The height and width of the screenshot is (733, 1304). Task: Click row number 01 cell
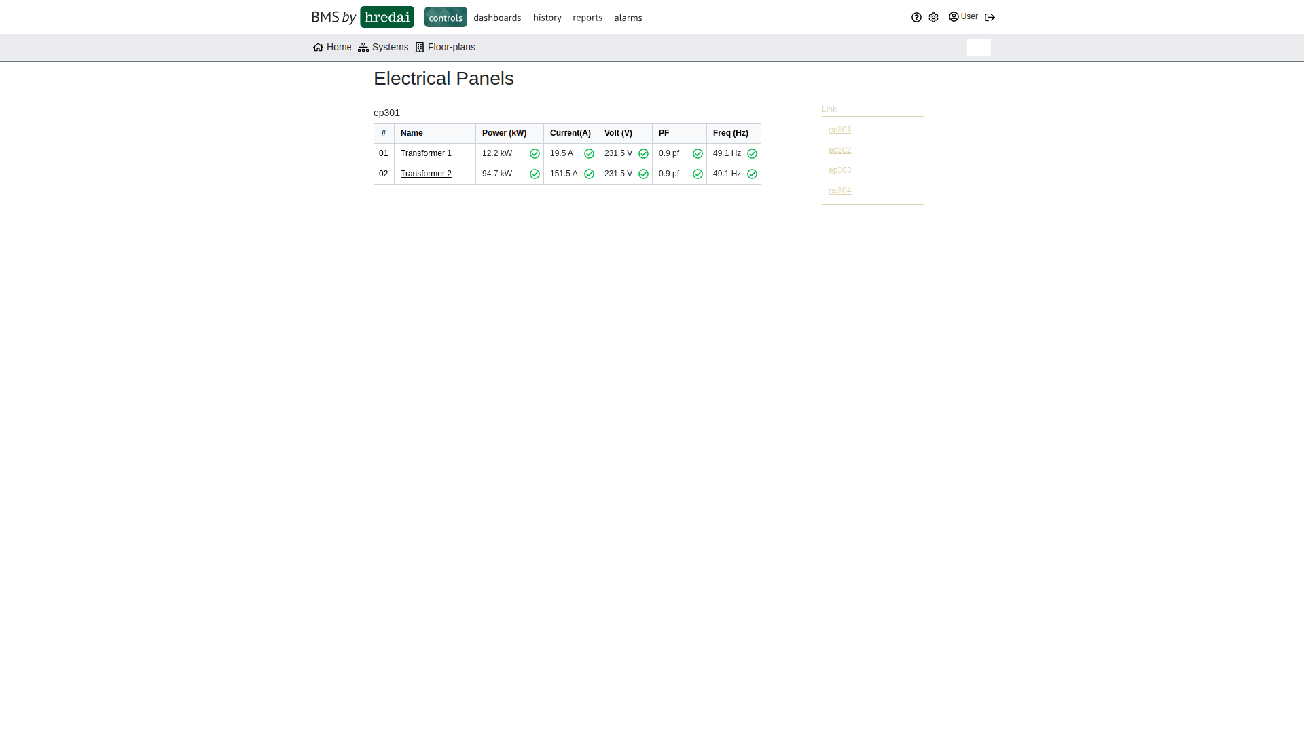tap(384, 153)
